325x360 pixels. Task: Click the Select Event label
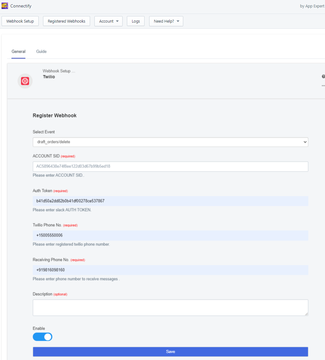tap(44, 132)
